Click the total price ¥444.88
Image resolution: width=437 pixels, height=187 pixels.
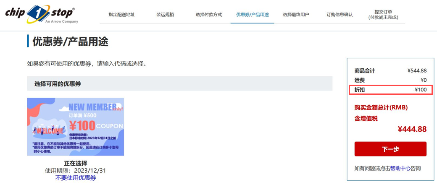tap(412, 129)
